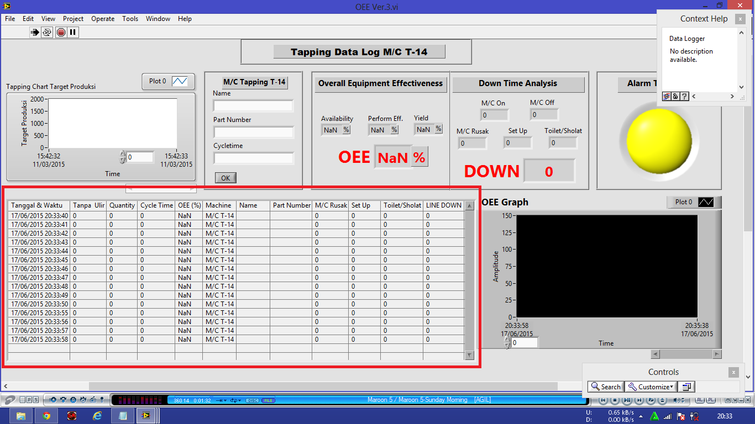Click the OK button under Cycletime
755x424 pixels.
226,178
